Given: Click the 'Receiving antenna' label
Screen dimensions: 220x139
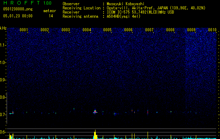Looking at the screenshot, I should (x=80, y=16).
